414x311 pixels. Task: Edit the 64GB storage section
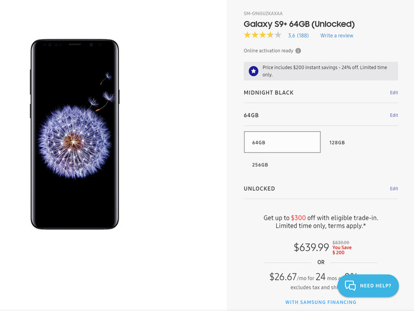pyautogui.click(x=394, y=115)
